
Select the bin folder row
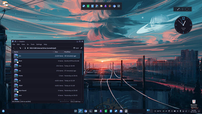tap(47, 56)
